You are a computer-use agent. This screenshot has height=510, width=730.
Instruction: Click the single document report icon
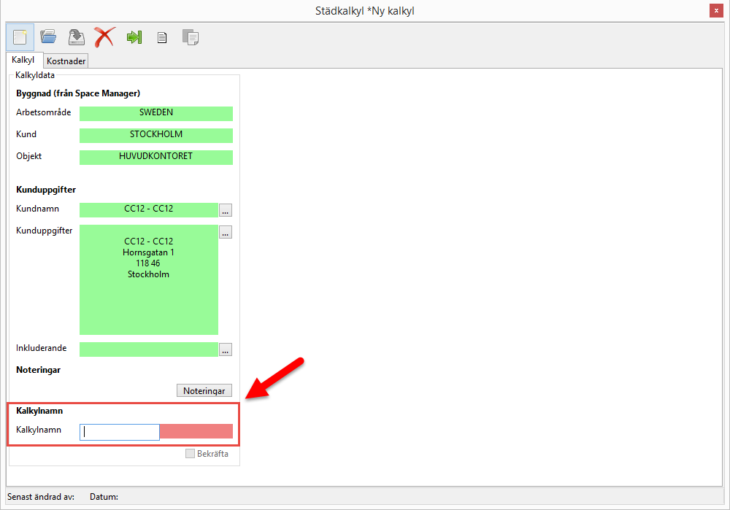click(162, 36)
